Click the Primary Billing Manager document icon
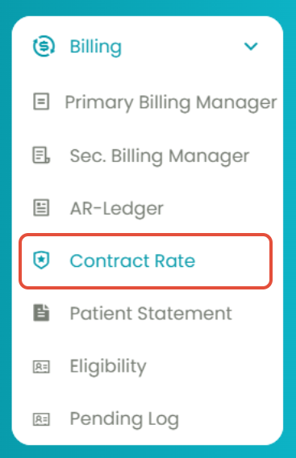296x458 pixels. coord(41,102)
